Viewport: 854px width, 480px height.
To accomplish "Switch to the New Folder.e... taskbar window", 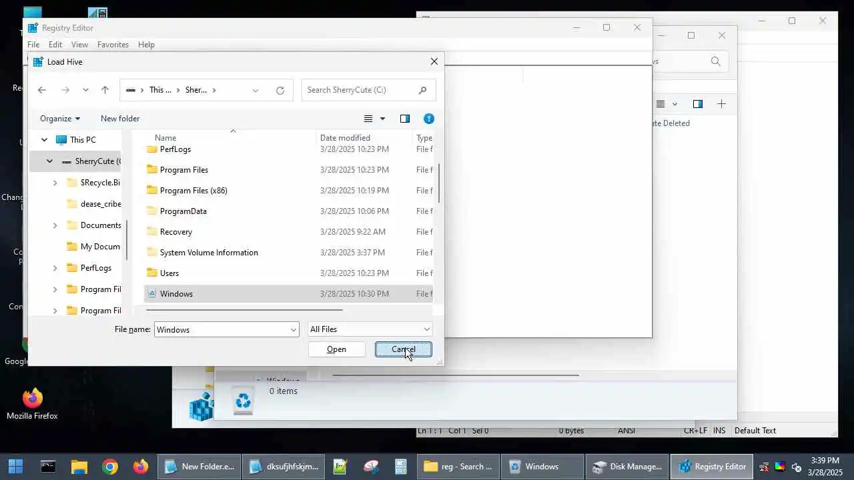I will (x=200, y=467).
